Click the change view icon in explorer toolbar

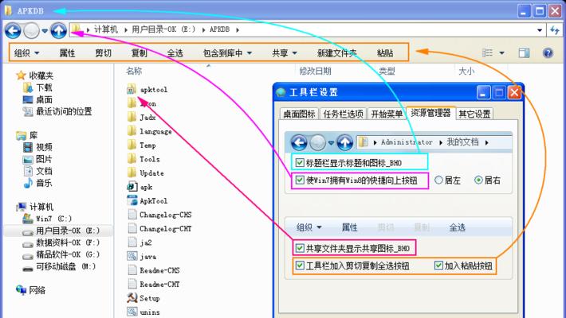click(x=487, y=53)
